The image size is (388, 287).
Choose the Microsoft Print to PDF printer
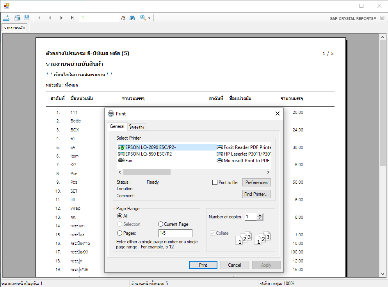coord(246,160)
